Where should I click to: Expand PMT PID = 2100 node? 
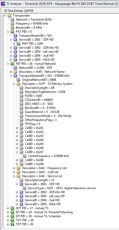pyautogui.click(x=14, y=44)
